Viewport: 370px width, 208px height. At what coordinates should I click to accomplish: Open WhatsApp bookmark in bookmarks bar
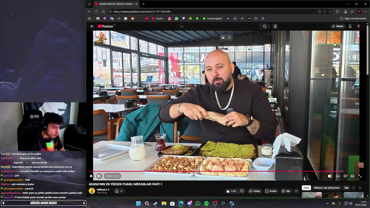(x=176, y=18)
